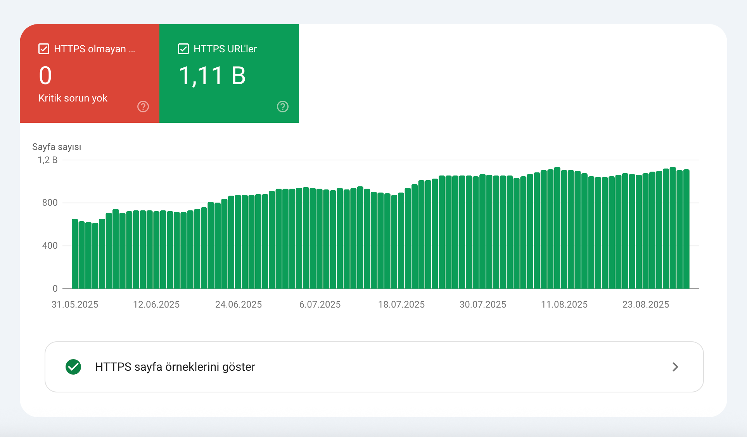Click the green checkmark icon beside HTTPS sayfa
This screenshot has width=747, height=437.
73,367
